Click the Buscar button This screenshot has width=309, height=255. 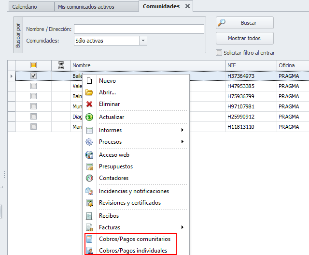coord(245,23)
